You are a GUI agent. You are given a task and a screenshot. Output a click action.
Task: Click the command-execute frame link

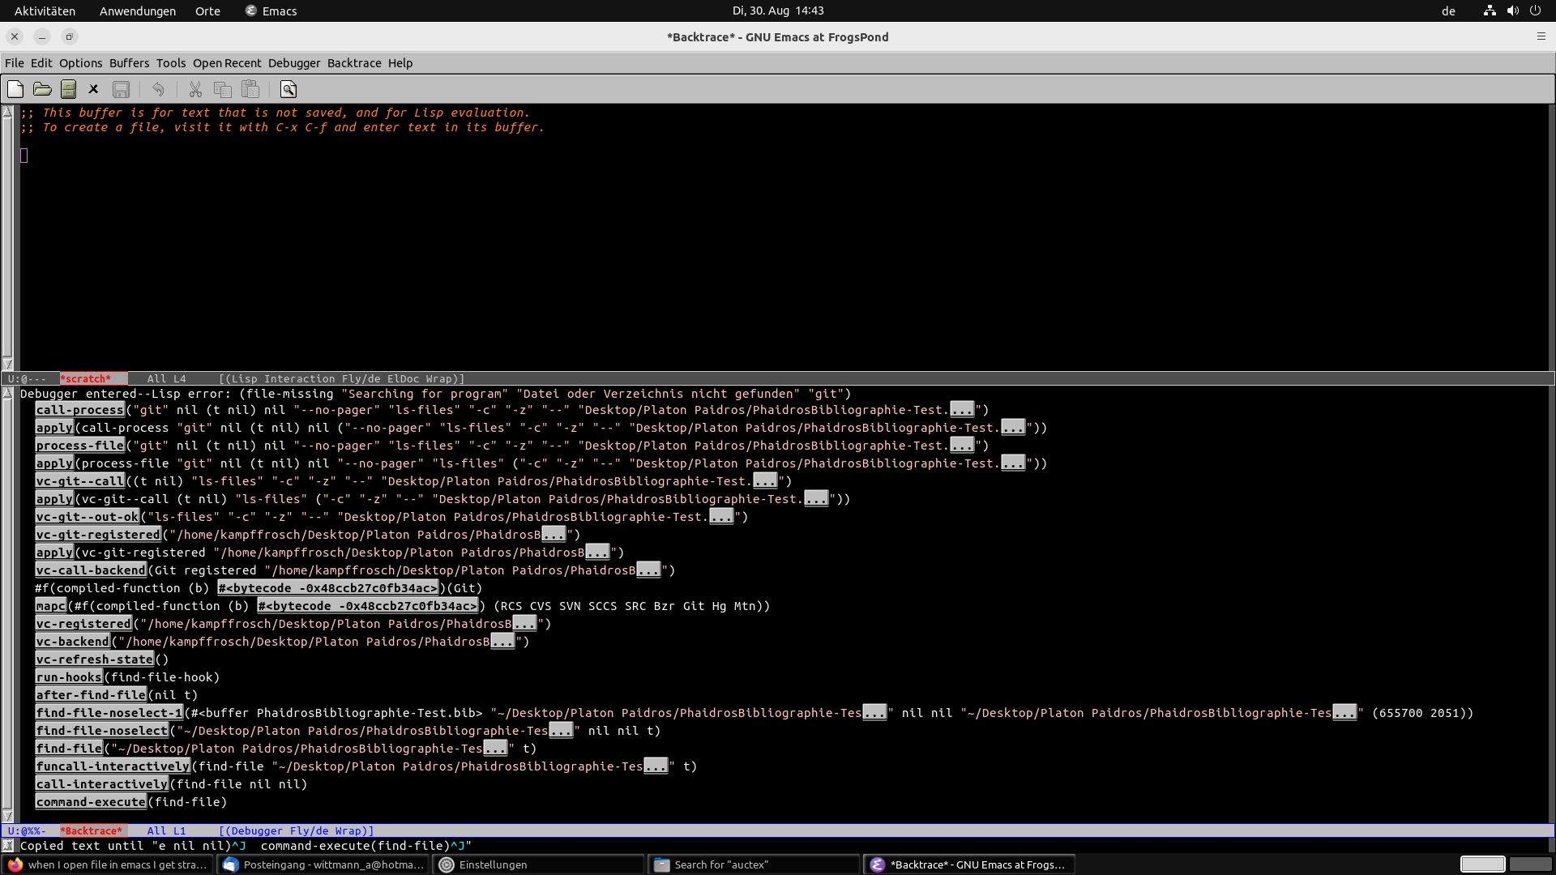coord(91,802)
